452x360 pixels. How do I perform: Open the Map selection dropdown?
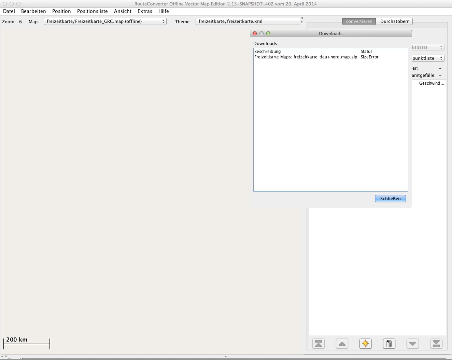pos(105,22)
